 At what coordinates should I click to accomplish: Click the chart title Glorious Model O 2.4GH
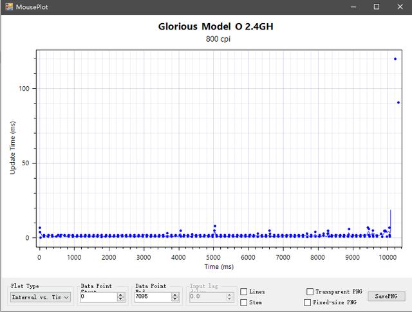point(216,26)
